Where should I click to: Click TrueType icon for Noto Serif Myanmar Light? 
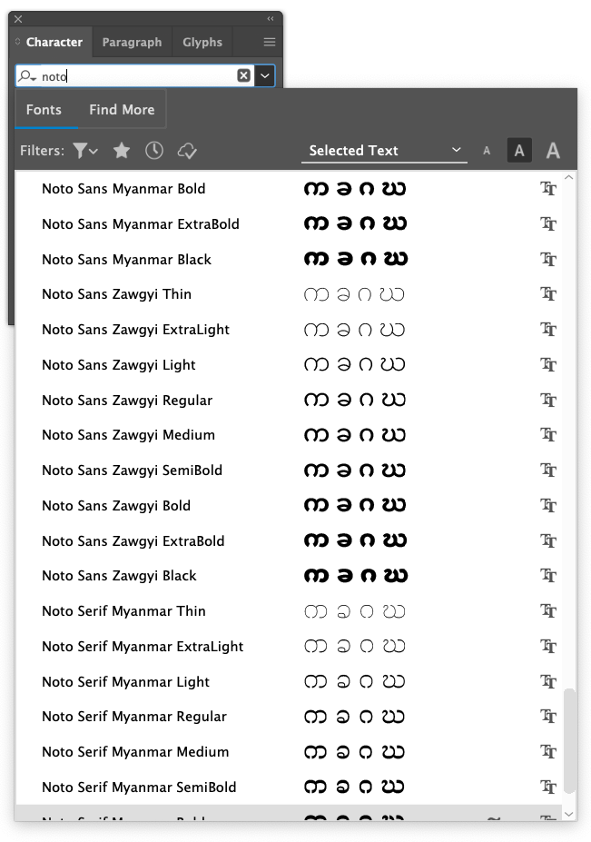(548, 681)
